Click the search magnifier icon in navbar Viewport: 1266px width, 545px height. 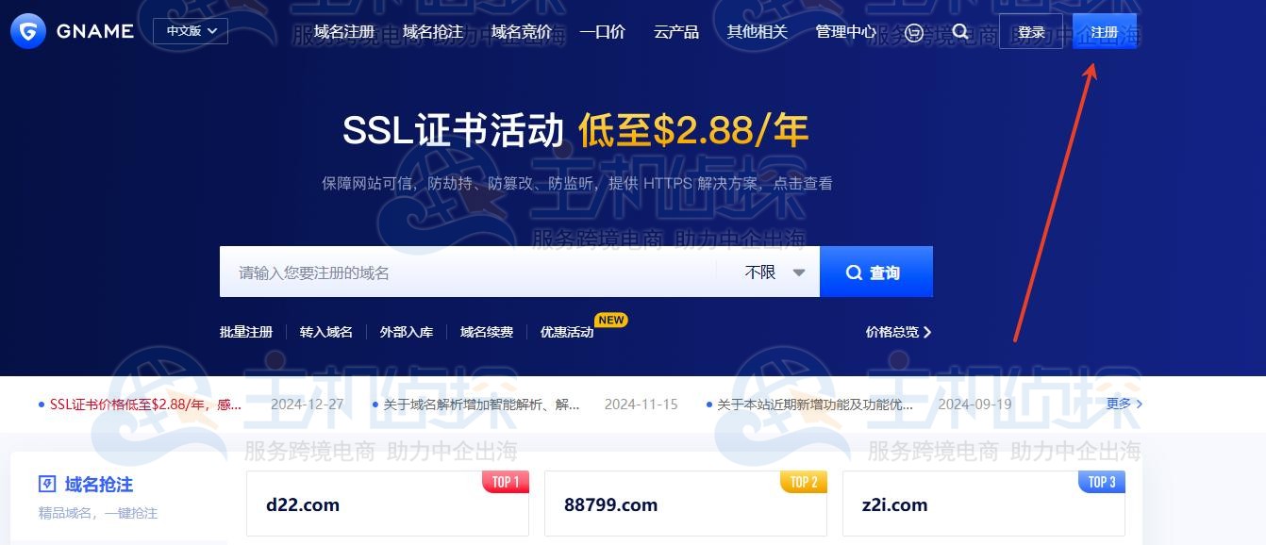[x=960, y=31]
